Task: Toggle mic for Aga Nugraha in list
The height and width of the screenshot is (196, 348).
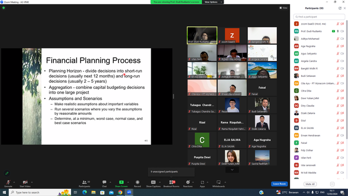Action: click(x=338, y=46)
